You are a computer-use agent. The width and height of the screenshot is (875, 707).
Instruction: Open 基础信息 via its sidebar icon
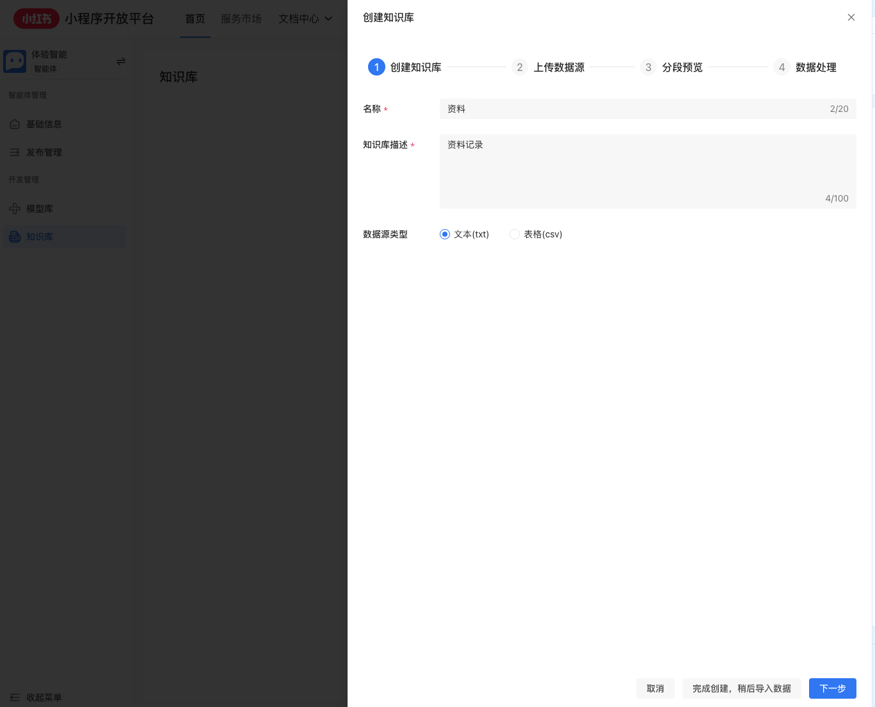coord(15,124)
